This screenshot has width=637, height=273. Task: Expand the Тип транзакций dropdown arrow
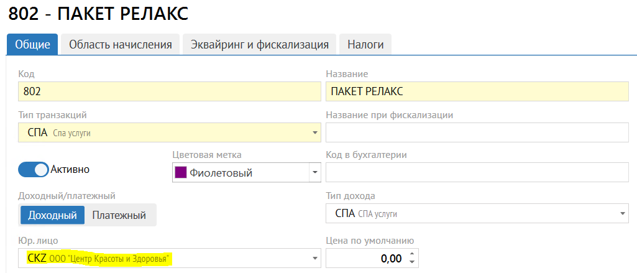314,132
